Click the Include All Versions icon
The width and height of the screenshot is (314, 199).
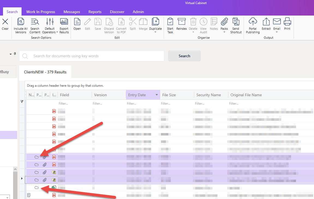[21, 22]
